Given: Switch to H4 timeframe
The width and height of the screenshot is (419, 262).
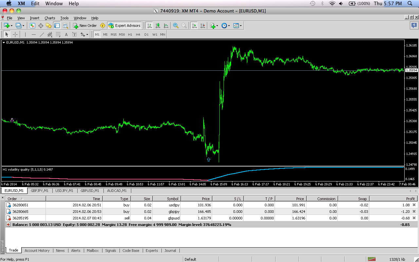Looking at the screenshot, I should (x=138, y=34).
